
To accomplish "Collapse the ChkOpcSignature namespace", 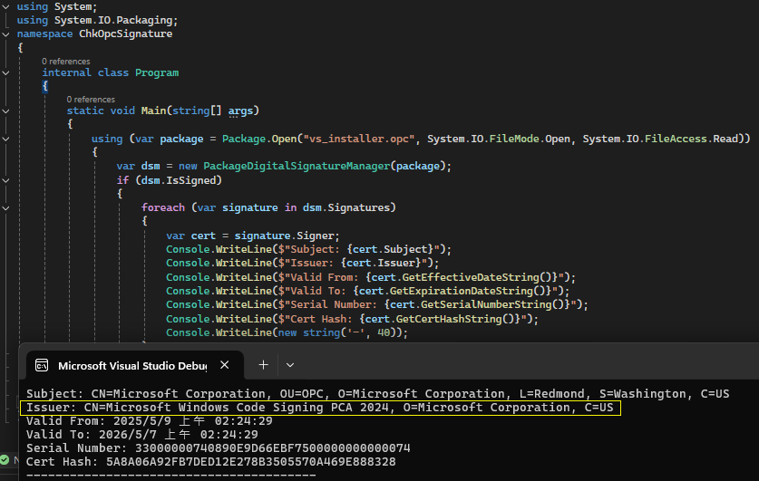I will tap(6, 34).
